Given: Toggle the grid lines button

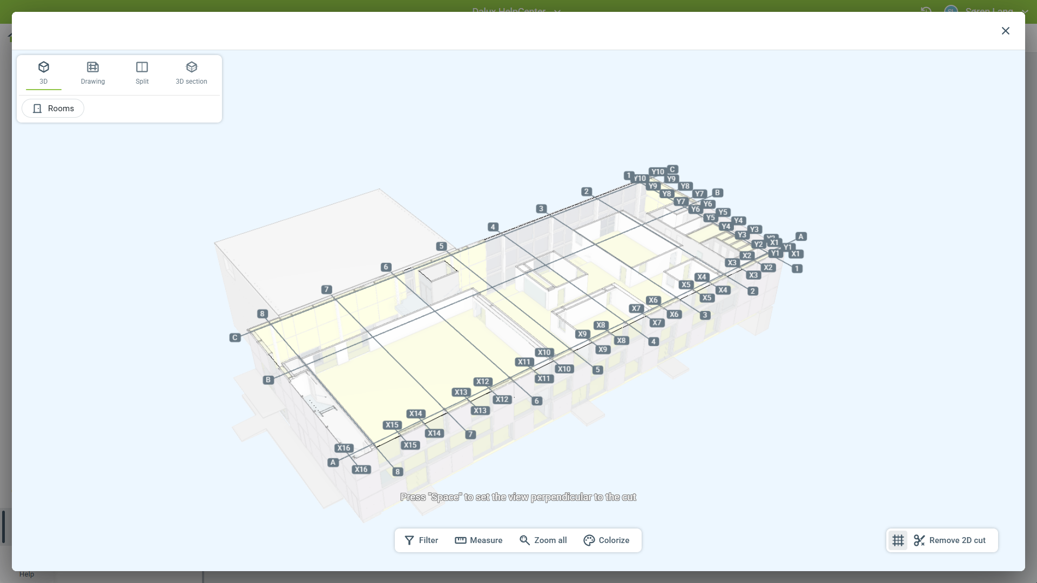Looking at the screenshot, I should click(898, 540).
